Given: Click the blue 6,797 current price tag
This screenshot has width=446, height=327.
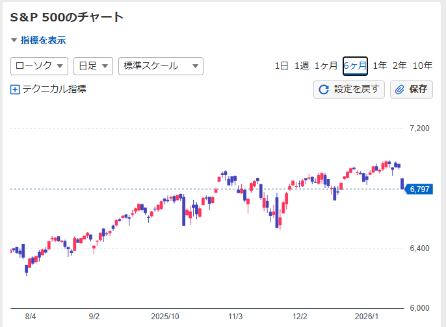Looking at the screenshot, I should [419, 189].
